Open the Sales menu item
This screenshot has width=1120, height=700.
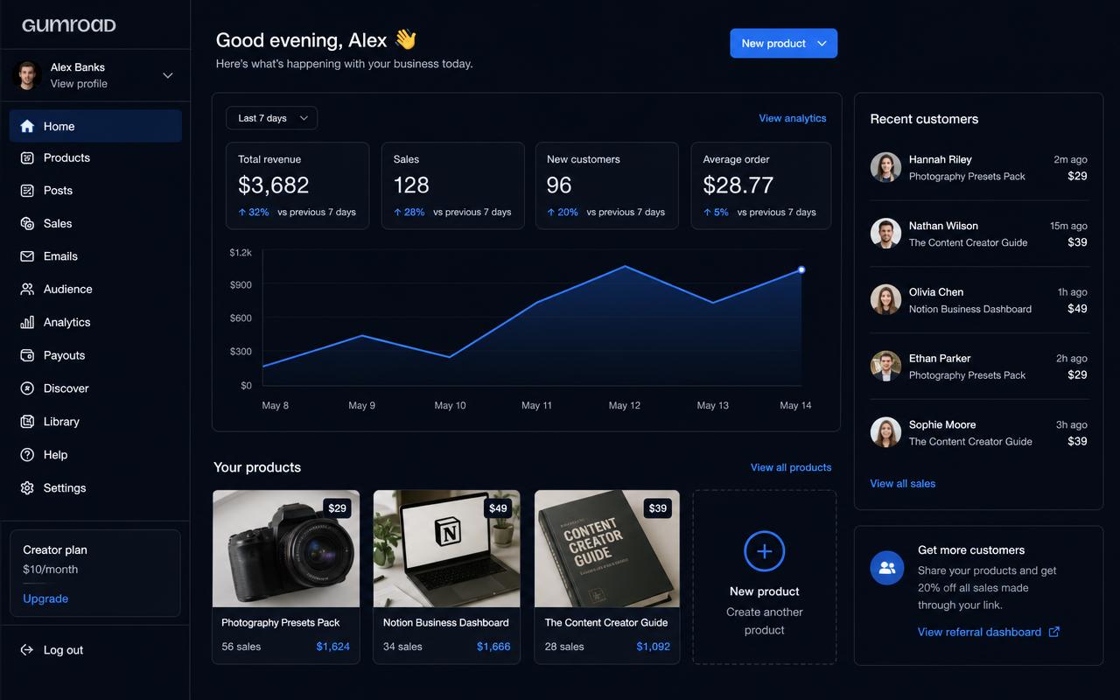pos(95,223)
